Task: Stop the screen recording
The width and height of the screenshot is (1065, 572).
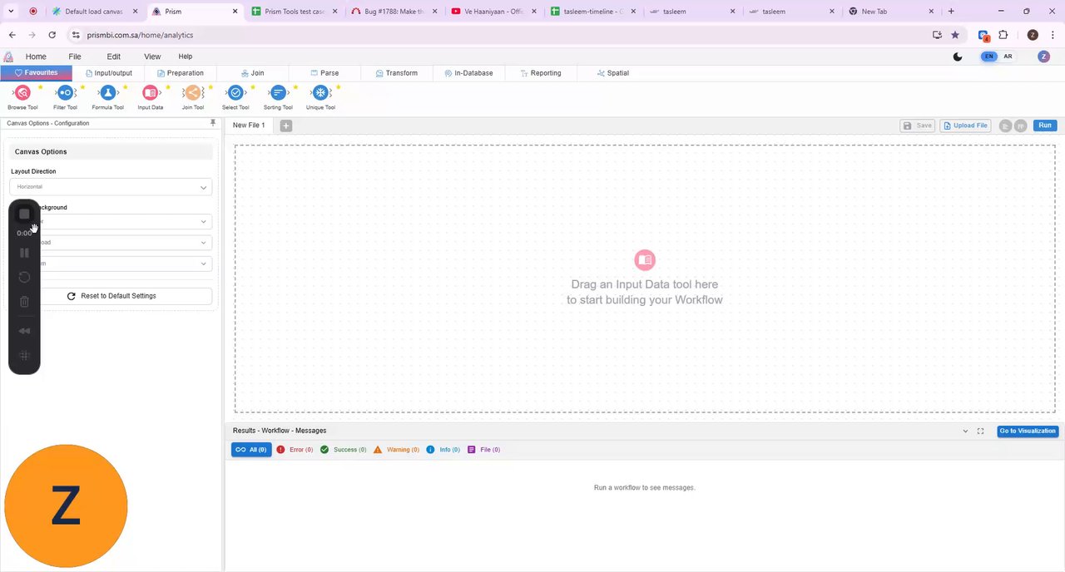Action: (24, 214)
